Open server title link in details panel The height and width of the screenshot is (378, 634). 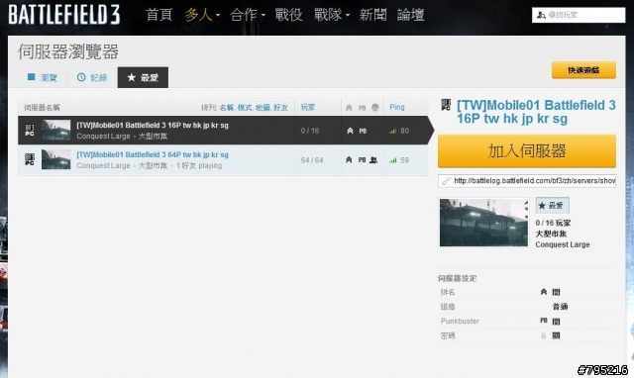[x=536, y=112]
